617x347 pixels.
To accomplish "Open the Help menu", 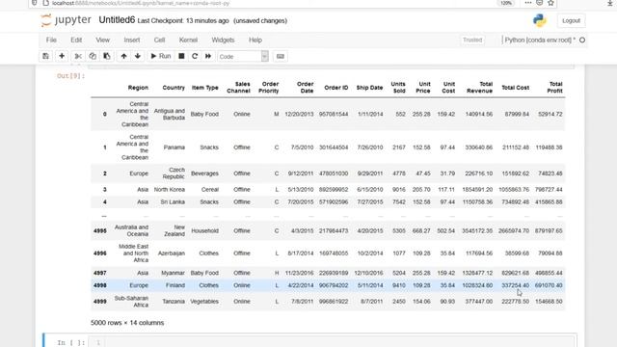I will tap(255, 40).
